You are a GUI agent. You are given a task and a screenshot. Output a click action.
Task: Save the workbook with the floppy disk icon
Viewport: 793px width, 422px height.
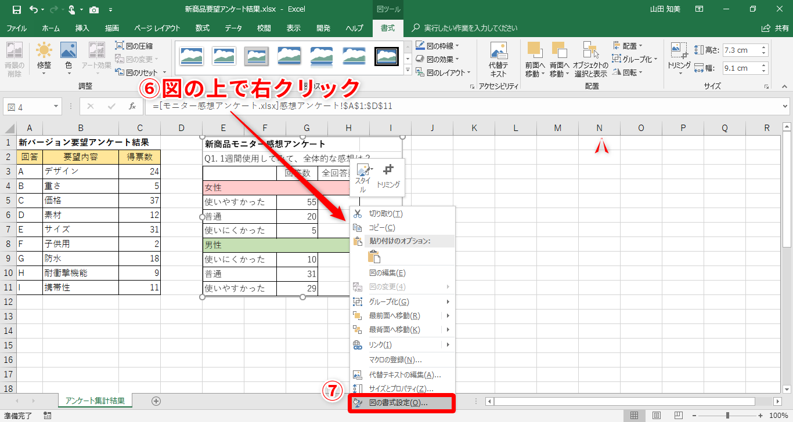[x=16, y=10]
